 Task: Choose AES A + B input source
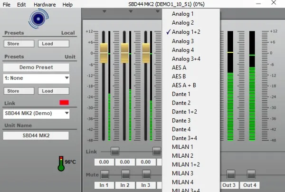(x=184, y=85)
